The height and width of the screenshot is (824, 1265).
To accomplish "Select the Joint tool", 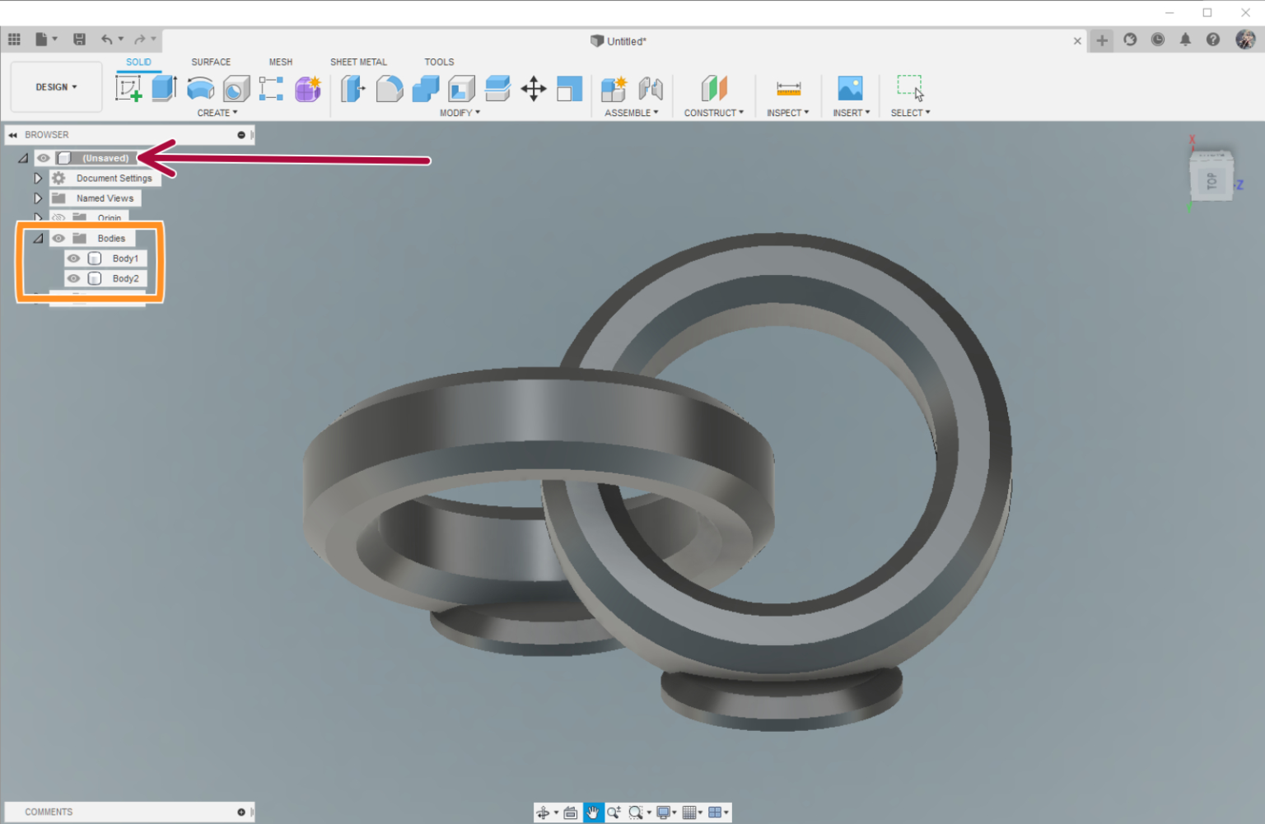I will 651,88.
